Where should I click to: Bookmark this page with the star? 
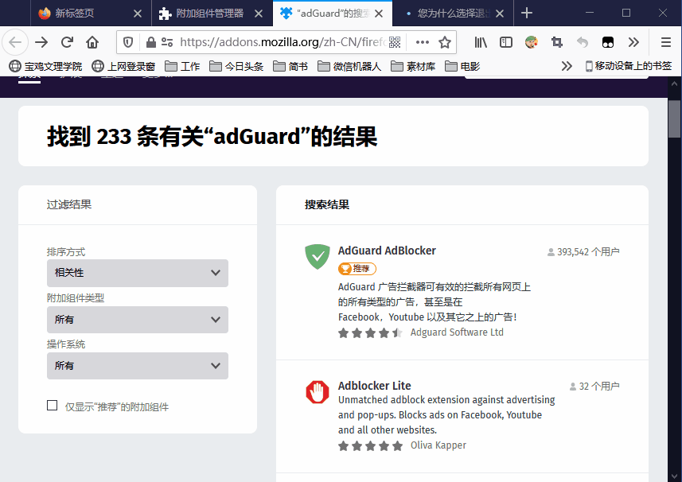(x=445, y=42)
